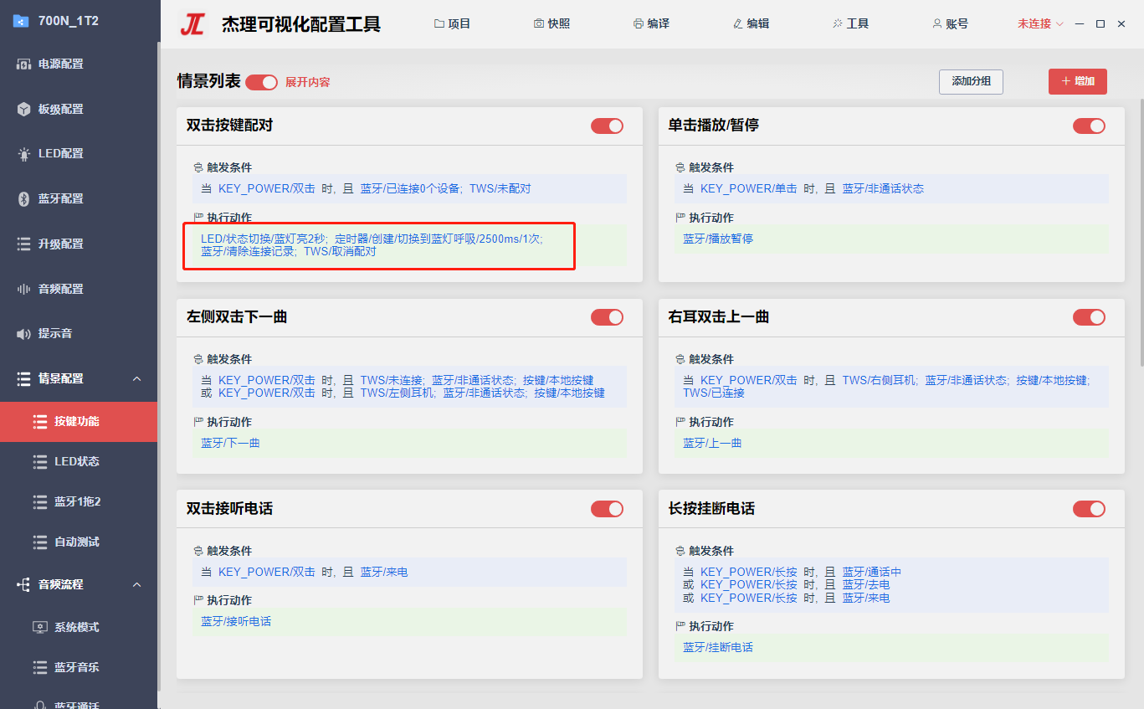
Task: Click the 蓝牙音乐 list icon
Action: point(40,667)
